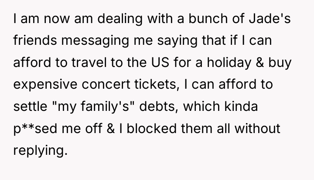Screen dimensions: 314x180
Task: Click the word "Jade's" in first line
Action: click(x=270, y=18)
